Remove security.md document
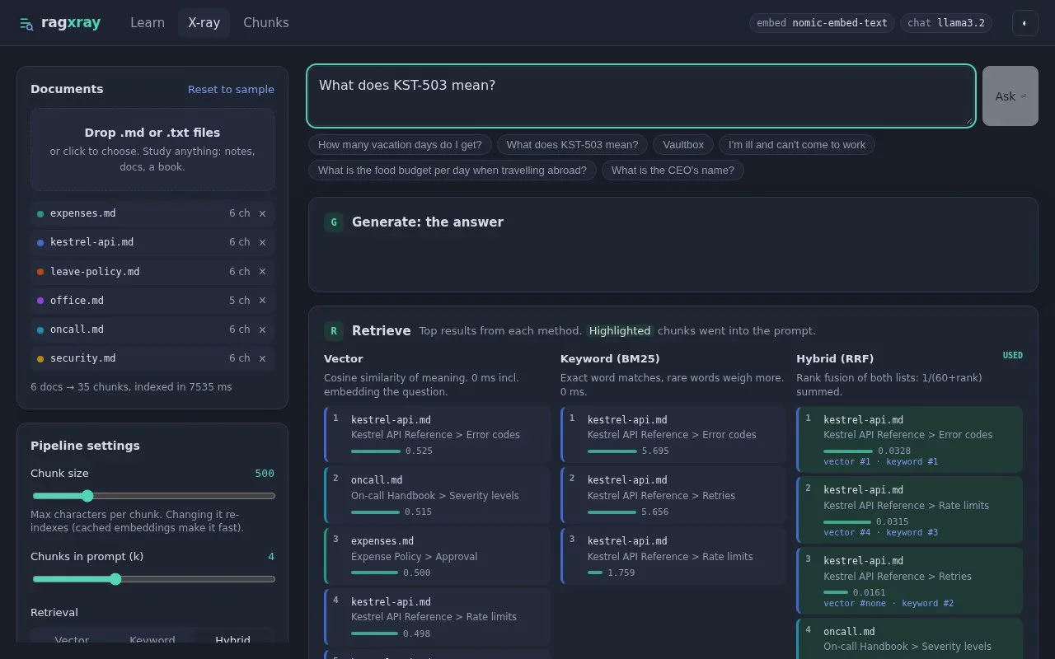1055x659 pixels. [262, 358]
